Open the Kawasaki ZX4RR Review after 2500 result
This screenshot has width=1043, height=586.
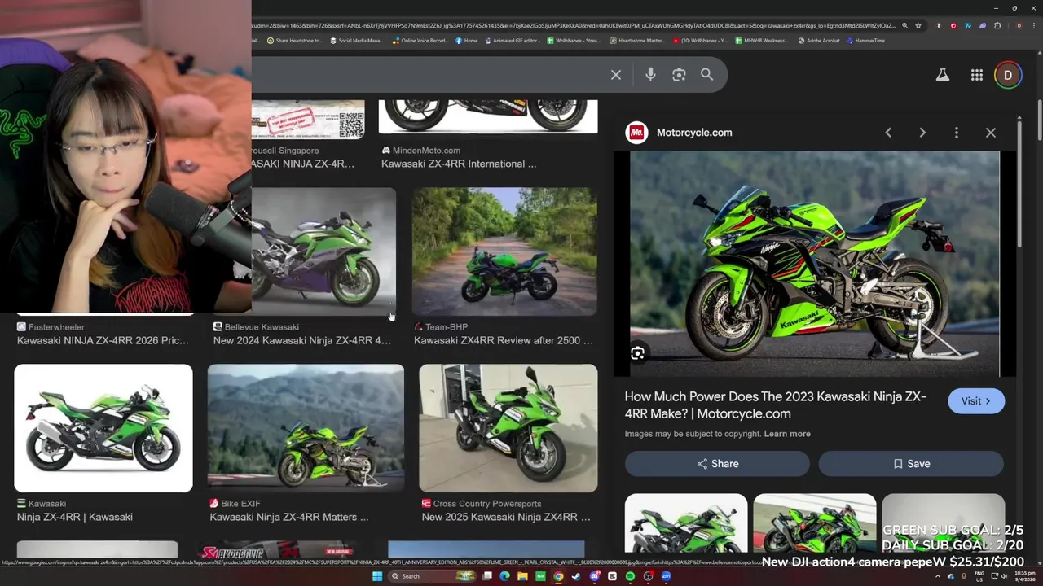(504, 340)
